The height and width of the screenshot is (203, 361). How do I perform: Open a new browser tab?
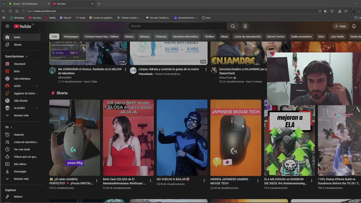tap(99, 4)
